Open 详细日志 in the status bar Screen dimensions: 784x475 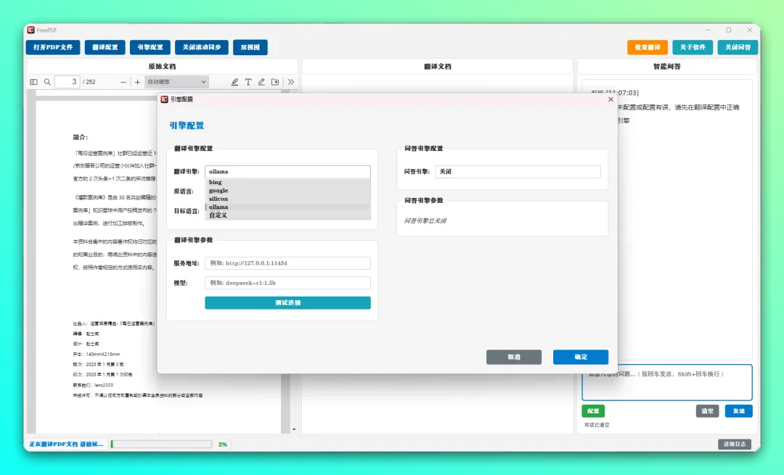pos(735,444)
